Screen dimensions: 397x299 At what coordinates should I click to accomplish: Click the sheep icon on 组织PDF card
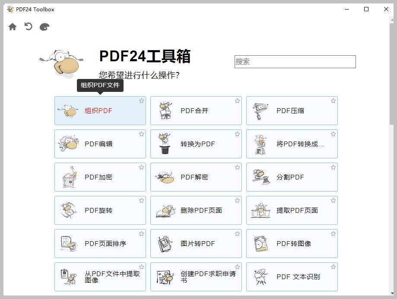coord(67,111)
